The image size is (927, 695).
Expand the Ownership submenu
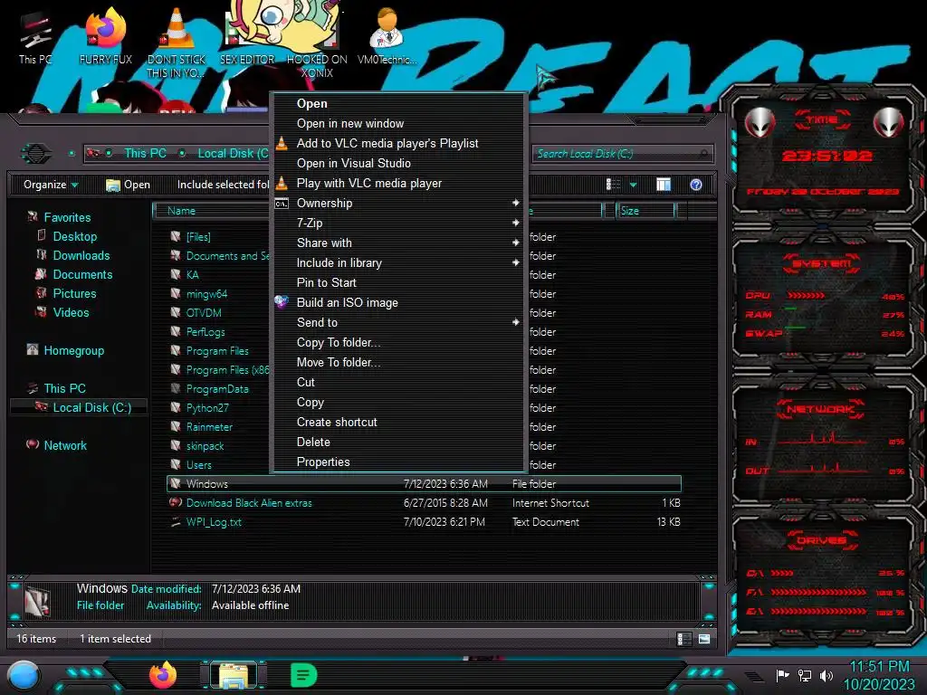coord(401,204)
